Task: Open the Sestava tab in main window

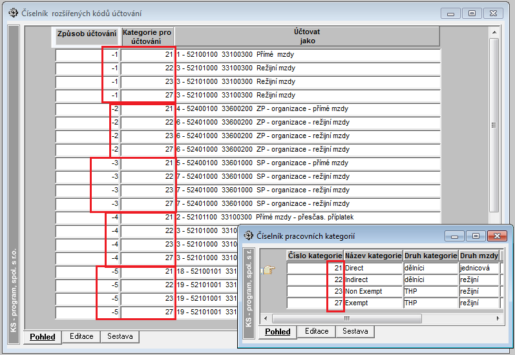Action: (120, 336)
